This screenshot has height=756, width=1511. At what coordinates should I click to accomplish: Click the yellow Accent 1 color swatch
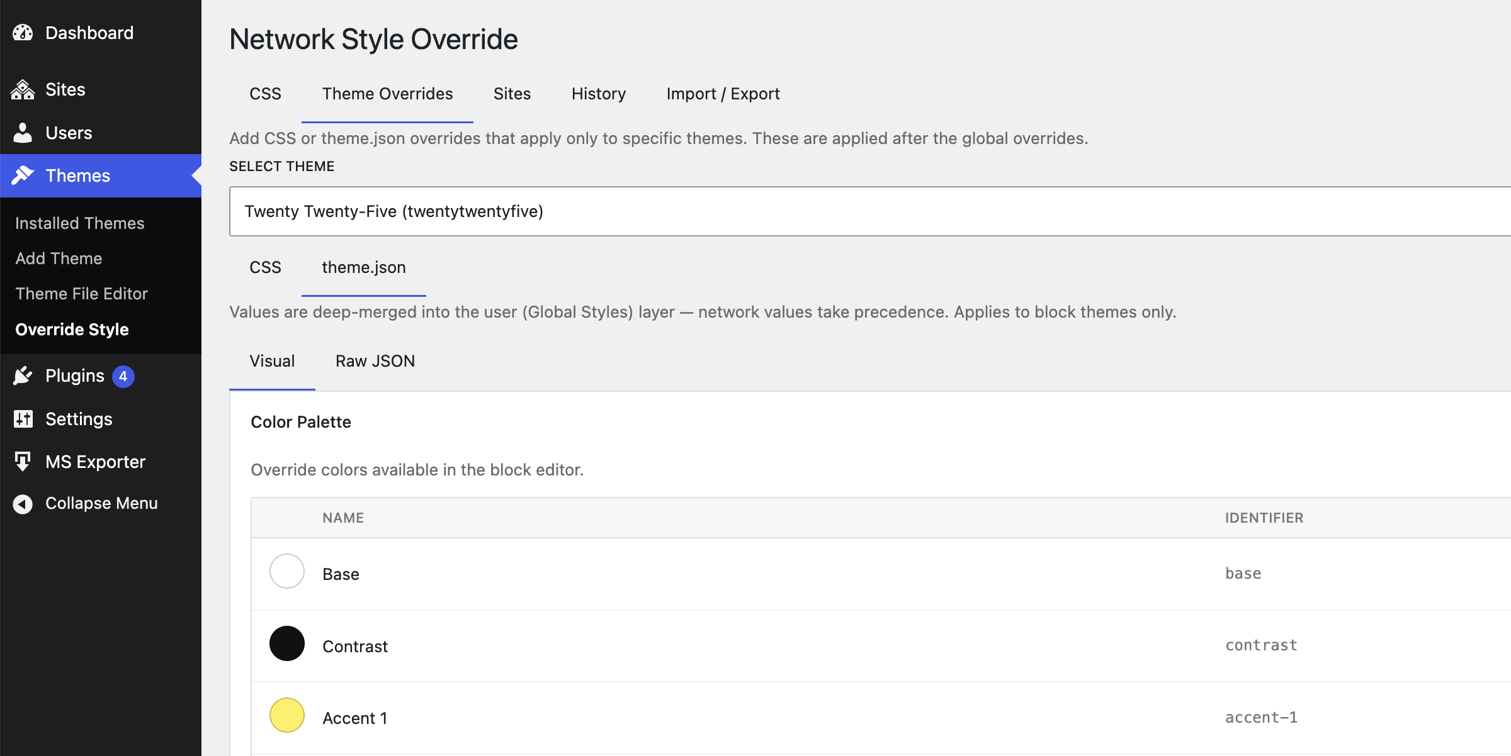[x=287, y=715]
